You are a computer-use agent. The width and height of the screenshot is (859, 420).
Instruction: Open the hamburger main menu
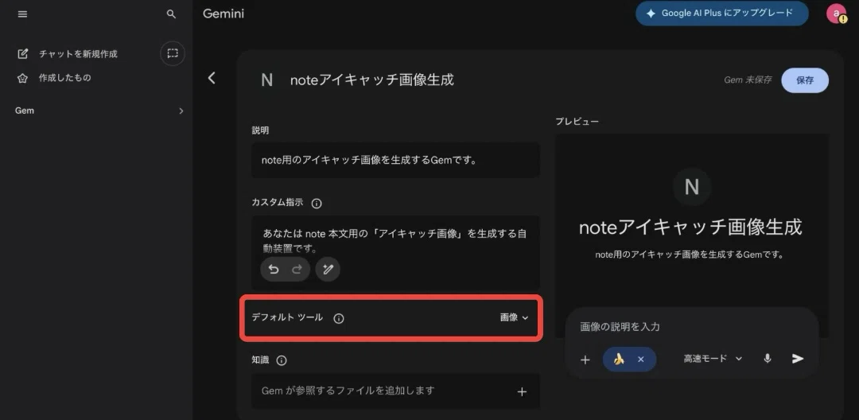point(22,14)
